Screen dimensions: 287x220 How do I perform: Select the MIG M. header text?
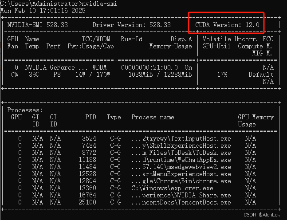[x=262, y=53]
